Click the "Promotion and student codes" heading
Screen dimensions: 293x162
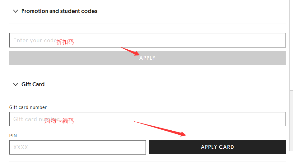(59, 11)
